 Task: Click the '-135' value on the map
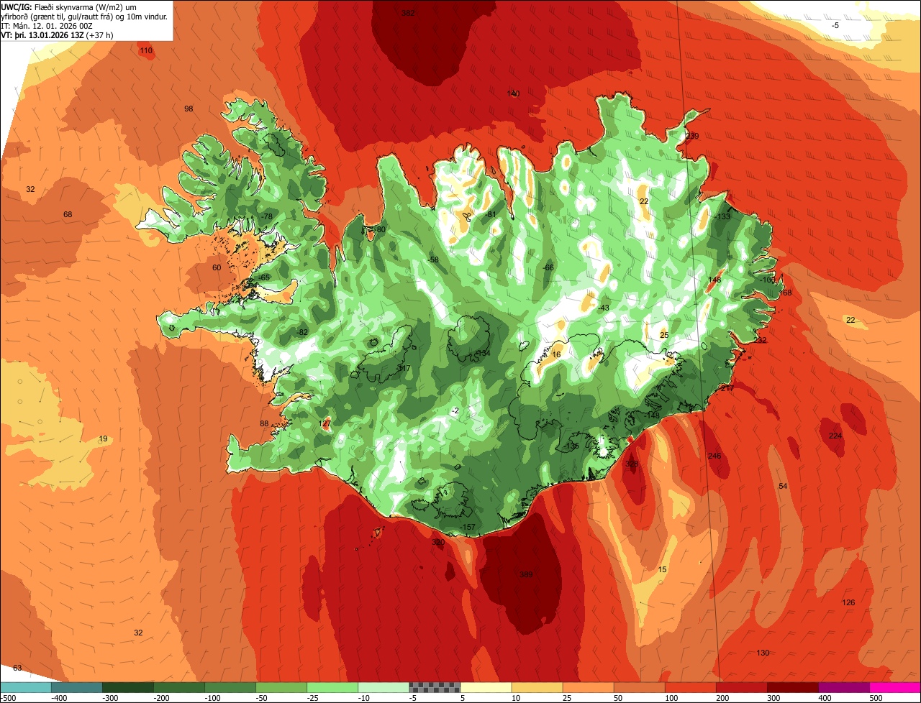coord(571,446)
